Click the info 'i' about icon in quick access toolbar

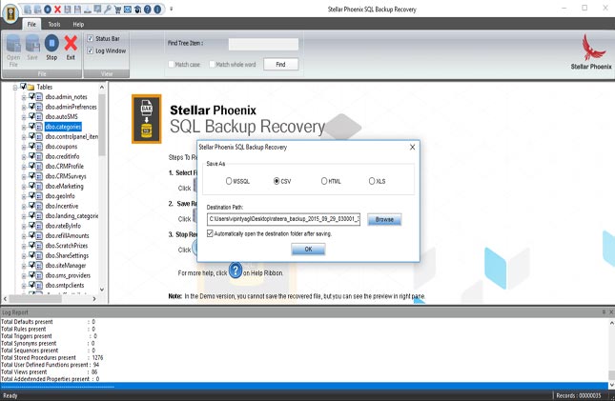tap(157, 10)
